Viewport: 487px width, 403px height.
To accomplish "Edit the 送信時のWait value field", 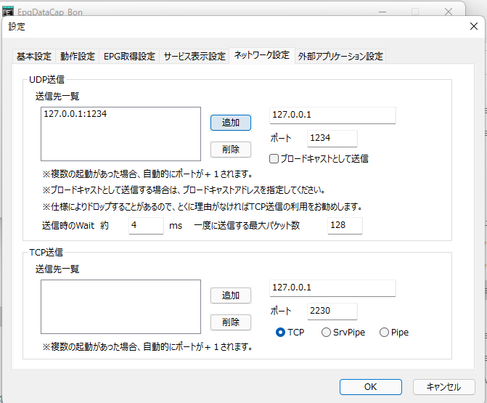I will [146, 226].
